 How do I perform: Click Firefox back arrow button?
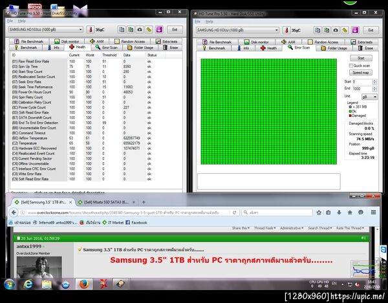pyautogui.click(x=14, y=213)
